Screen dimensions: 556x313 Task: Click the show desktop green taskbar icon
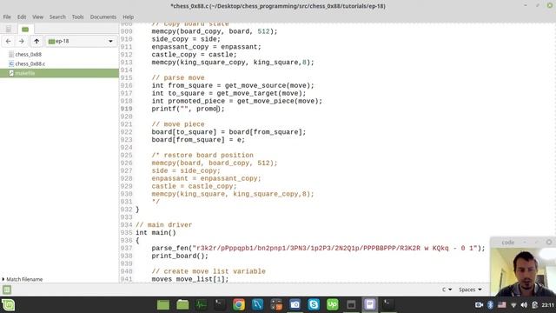point(163,304)
